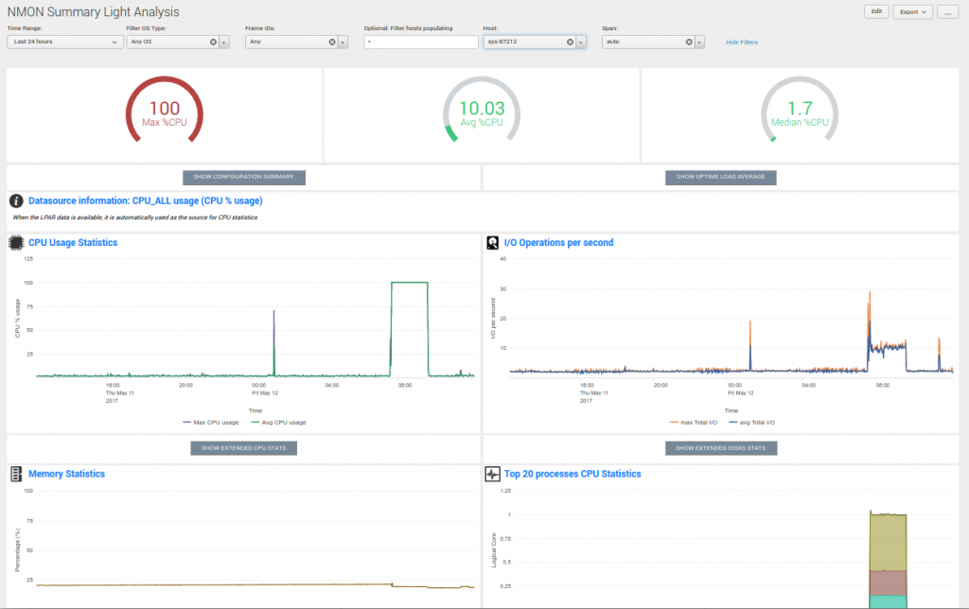Click the info icon near Datasource information
This screenshot has height=609, width=969.
click(x=14, y=199)
